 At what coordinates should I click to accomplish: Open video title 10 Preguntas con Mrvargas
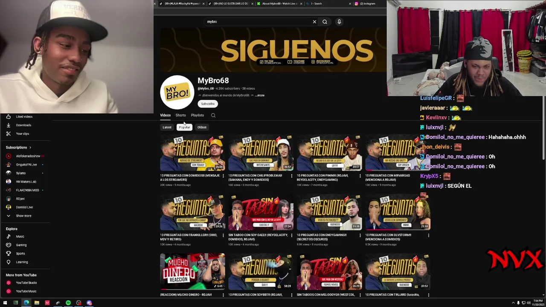[388, 177]
